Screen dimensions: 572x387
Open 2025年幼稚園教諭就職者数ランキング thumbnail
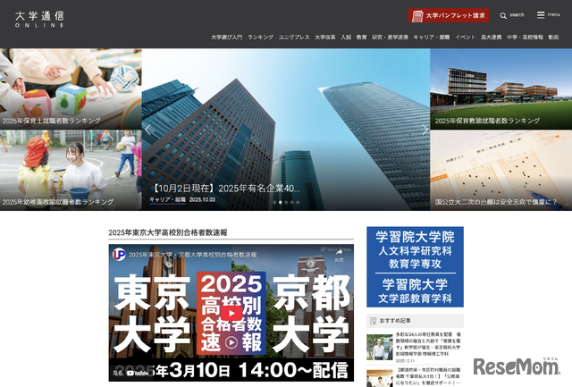click(71, 171)
